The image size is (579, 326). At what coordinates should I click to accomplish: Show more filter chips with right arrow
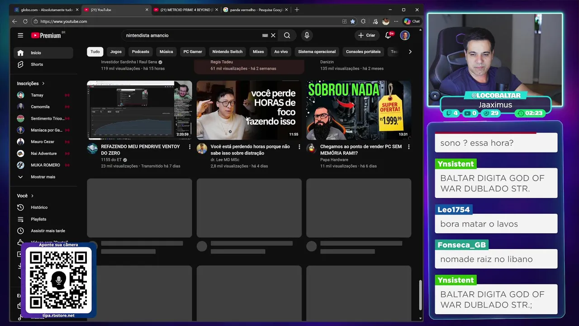[410, 52]
